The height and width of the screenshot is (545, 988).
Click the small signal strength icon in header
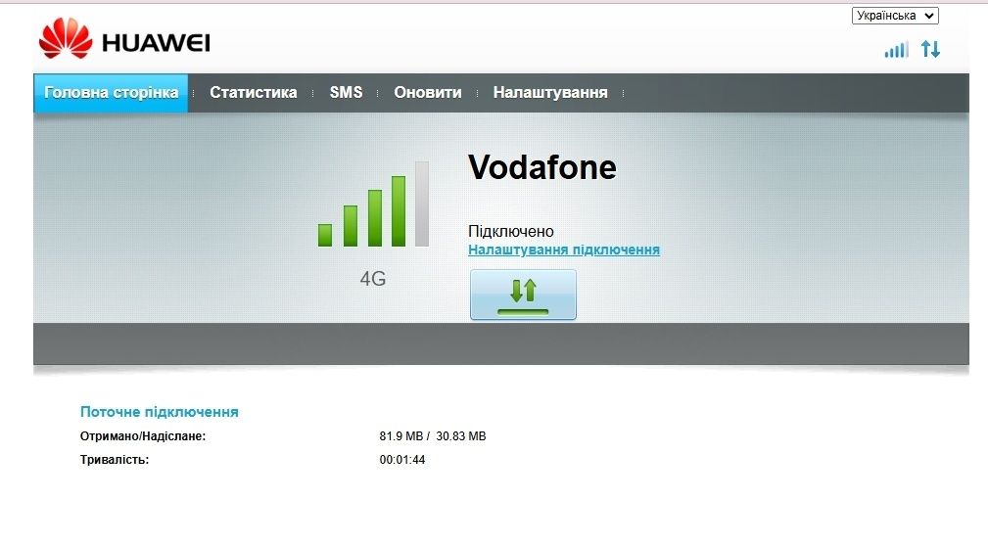point(896,50)
